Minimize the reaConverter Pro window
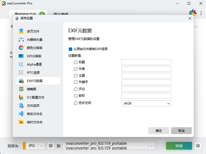This screenshot has width=206, height=154. click(178, 3)
